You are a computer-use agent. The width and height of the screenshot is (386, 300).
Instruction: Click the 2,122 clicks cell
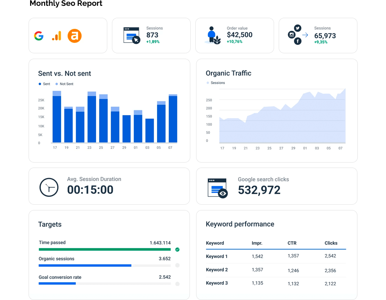(330, 284)
